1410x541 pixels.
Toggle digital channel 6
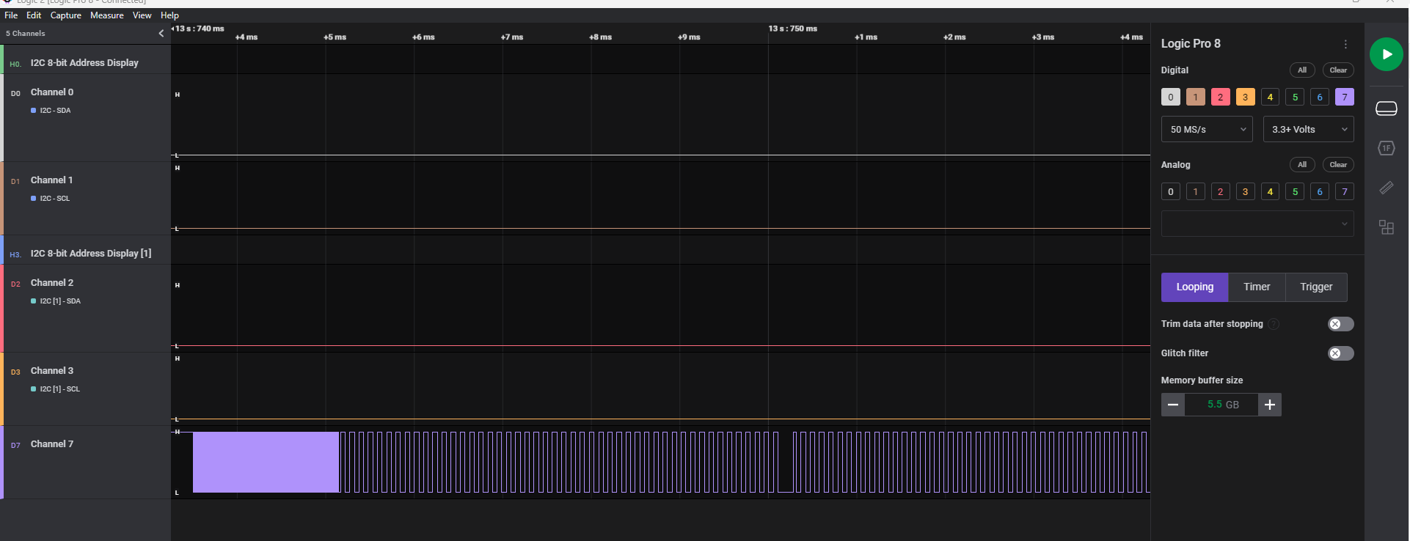[1320, 97]
